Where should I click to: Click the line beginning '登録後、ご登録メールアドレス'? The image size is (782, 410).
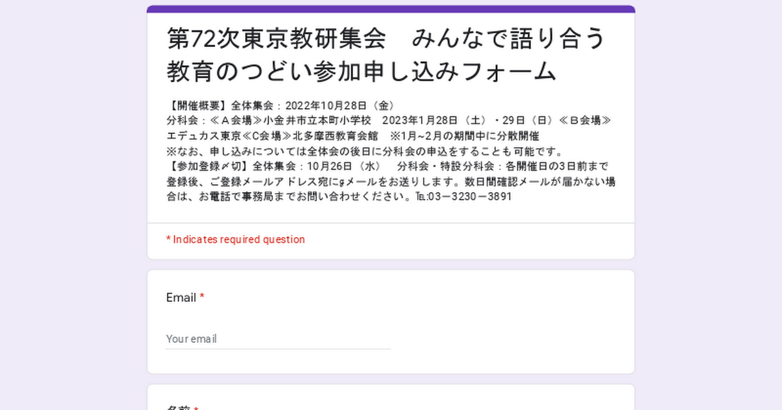391,181
